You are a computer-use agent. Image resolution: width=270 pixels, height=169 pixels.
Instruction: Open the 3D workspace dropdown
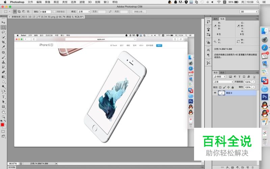coord(249,11)
